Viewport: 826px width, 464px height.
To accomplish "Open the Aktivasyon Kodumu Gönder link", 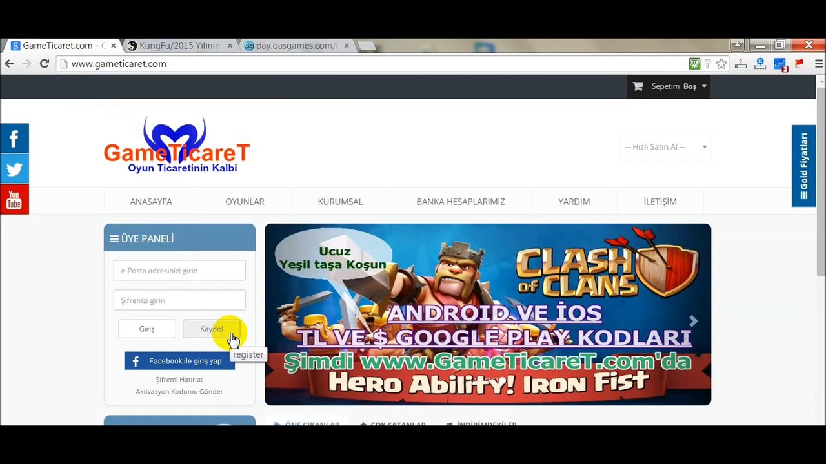I will [179, 392].
